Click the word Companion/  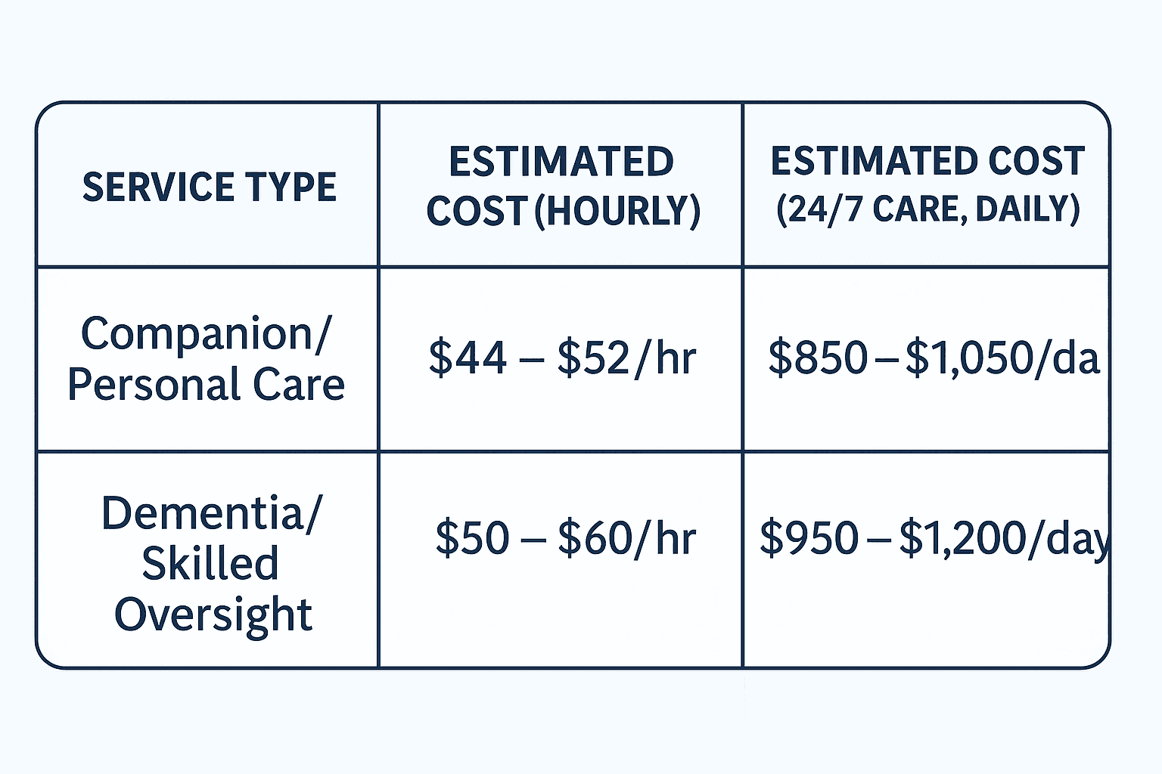(206, 333)
